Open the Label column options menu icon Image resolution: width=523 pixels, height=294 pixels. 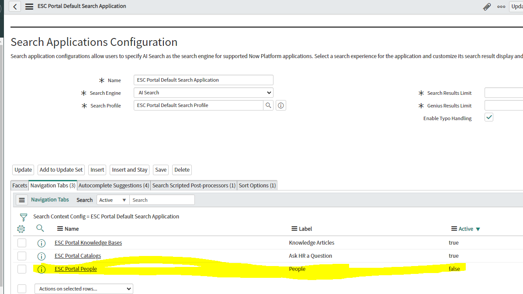tap(294, 228)
